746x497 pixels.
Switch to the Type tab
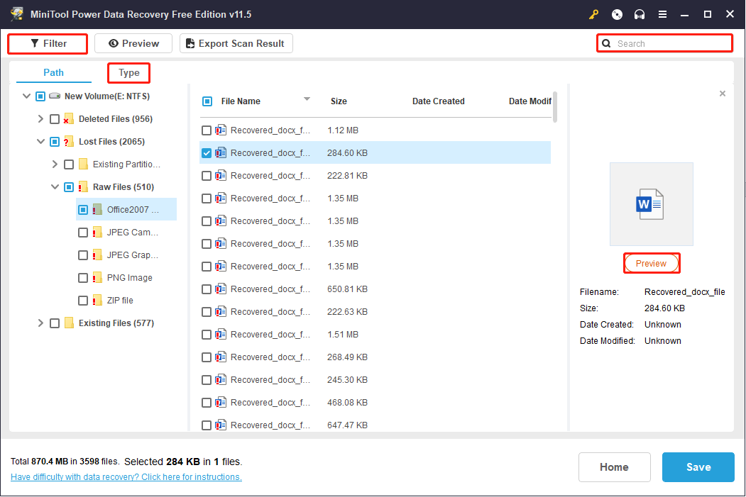tap(128, 72)
